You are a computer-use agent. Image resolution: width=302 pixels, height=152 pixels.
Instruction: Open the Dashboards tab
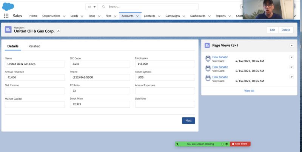(x=198, y=16)
